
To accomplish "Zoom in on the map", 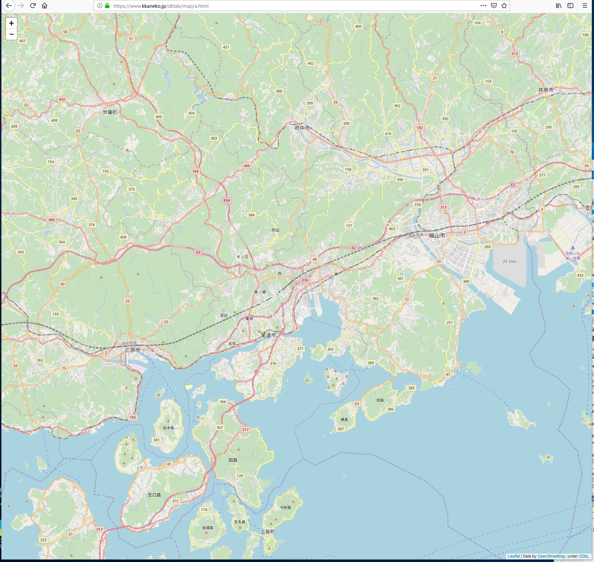I will point(11,23).
